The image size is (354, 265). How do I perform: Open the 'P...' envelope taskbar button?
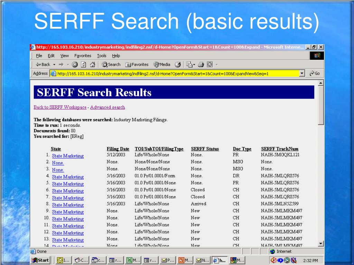tap(168, 260)
